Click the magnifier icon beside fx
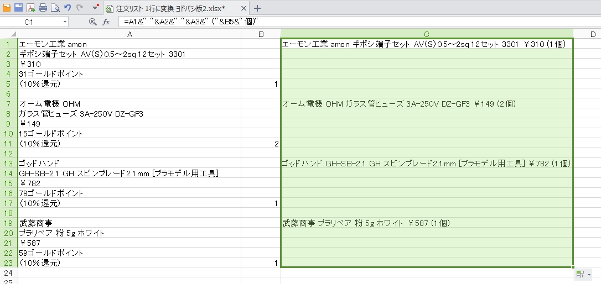This screenshot has width=601, height=284. (x=92, y=22)
